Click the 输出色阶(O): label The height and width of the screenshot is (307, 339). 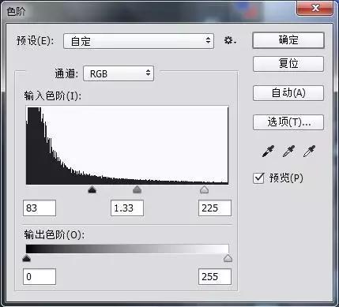pos(54,234)
